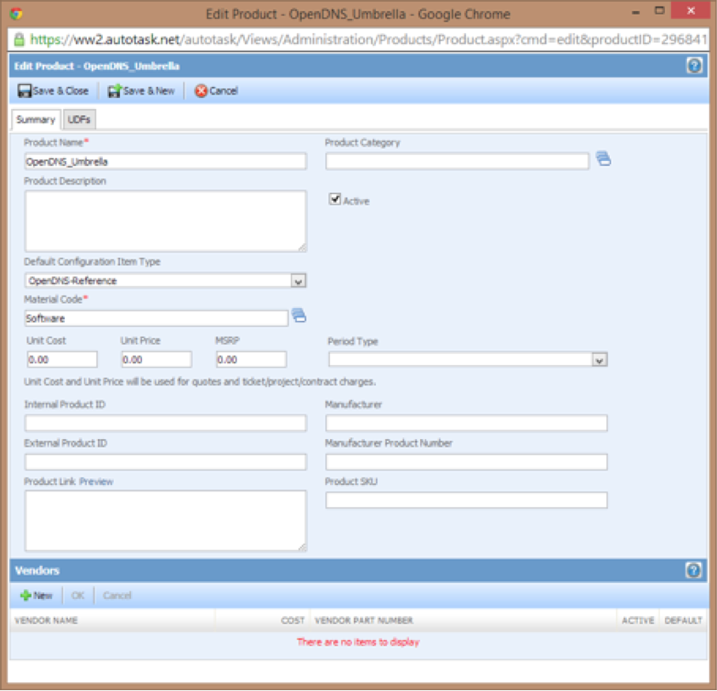Expand Default Configuration Item Type dropdown

(299, 281)
